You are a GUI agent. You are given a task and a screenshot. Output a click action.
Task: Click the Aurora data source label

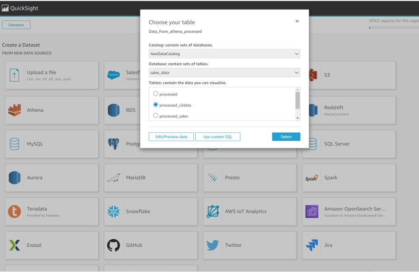[x=34, y=177]
